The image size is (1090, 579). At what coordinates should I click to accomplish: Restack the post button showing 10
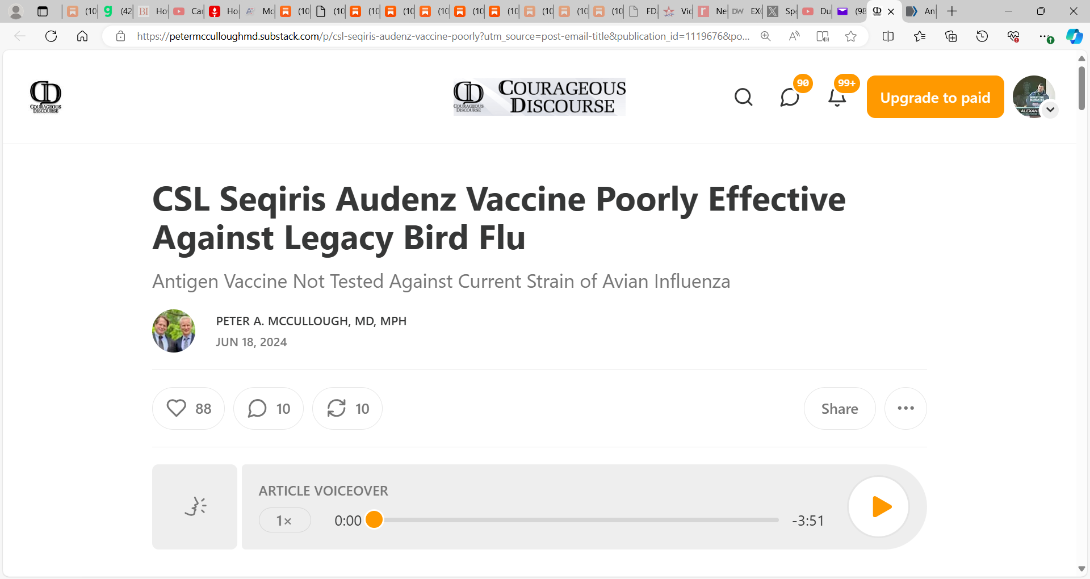[347, 408]
